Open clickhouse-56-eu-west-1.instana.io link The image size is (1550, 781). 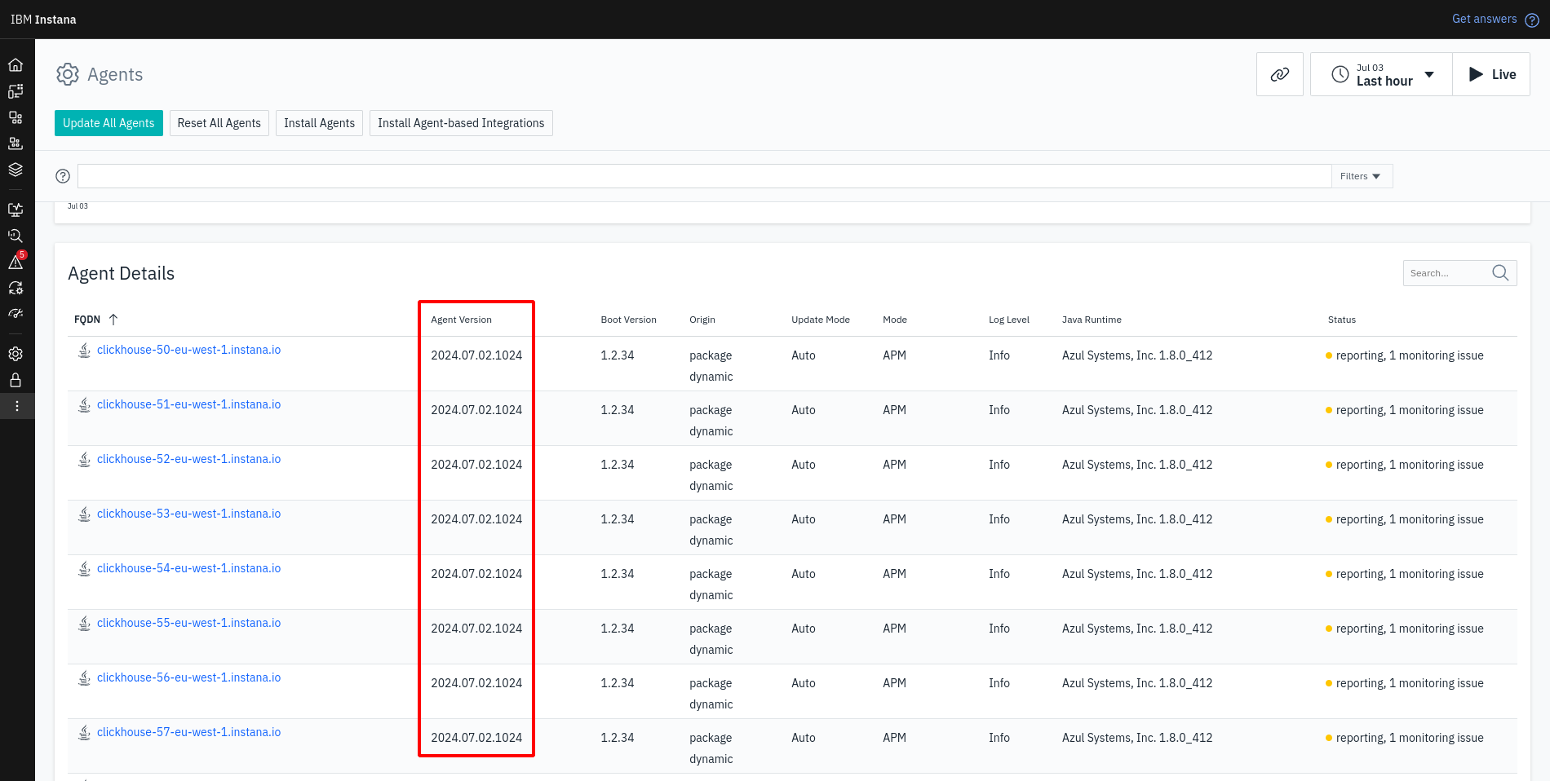click(188, 677)
